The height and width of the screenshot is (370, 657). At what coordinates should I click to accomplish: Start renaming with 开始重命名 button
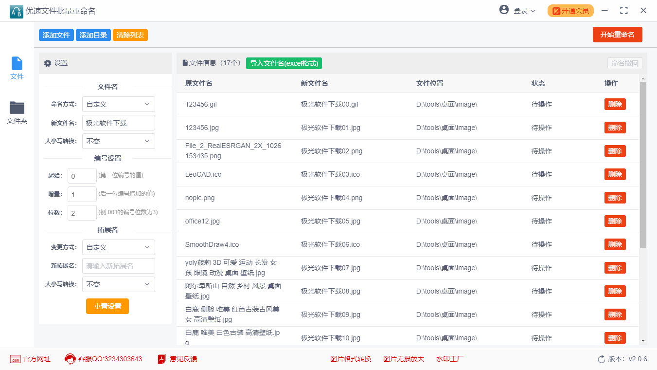pos(618,35)
